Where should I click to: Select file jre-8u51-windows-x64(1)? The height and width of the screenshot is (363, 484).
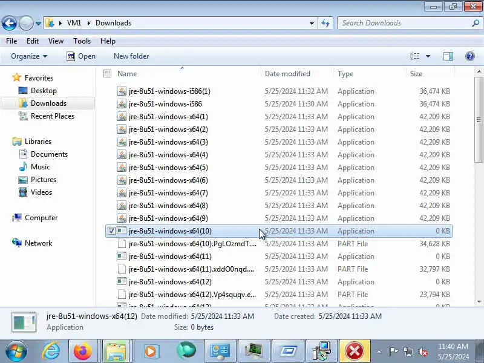click(x=168, y=117)
